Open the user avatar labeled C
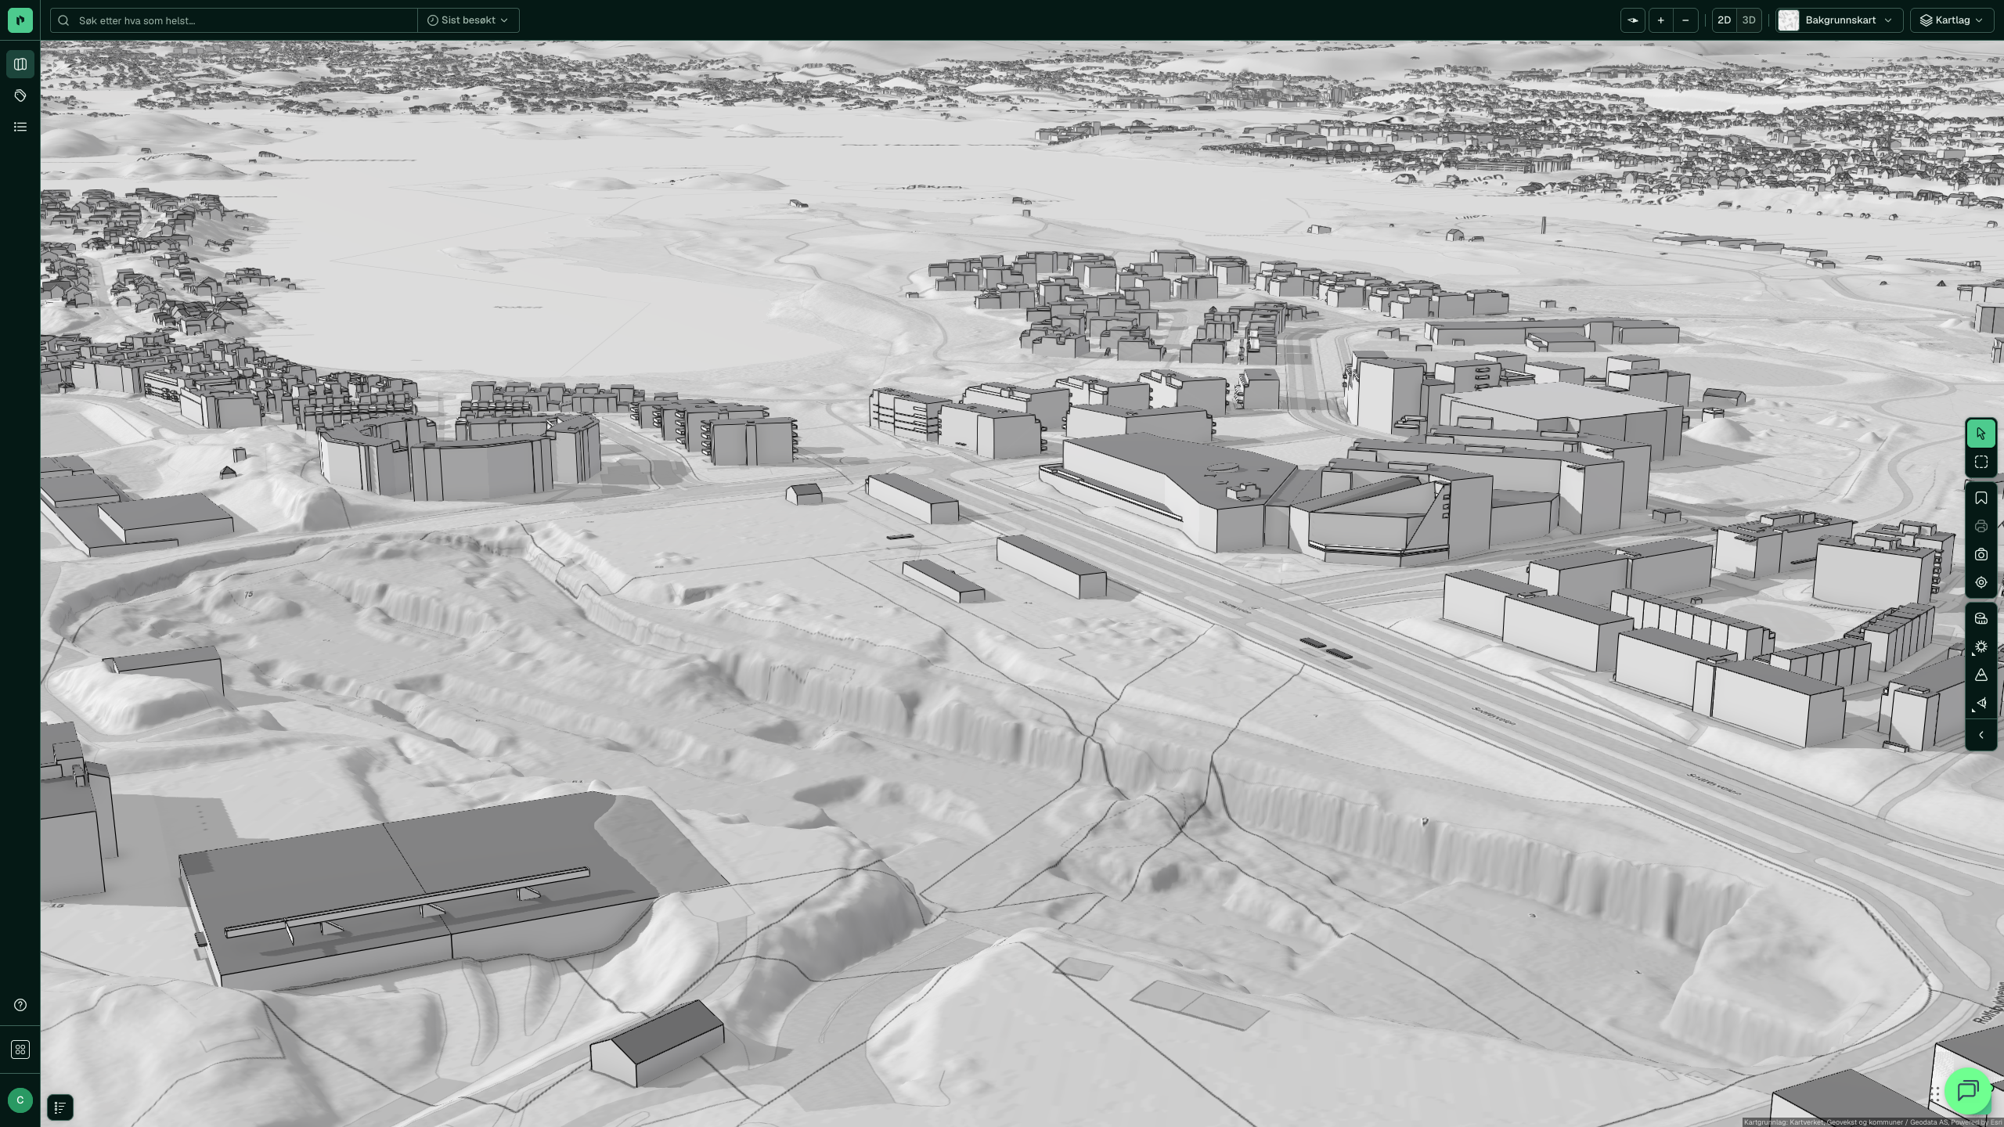 point(20,1100)
